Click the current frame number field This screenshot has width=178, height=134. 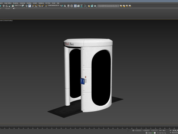click(x=175, y=133)
